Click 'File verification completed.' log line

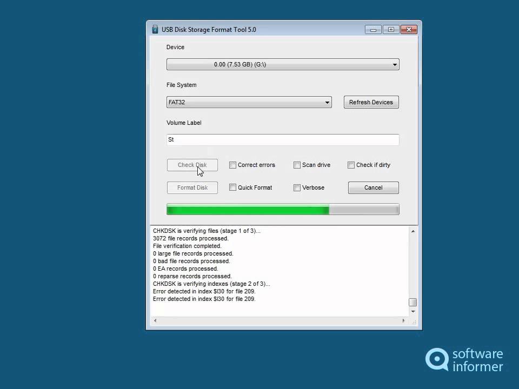[187, 246]
